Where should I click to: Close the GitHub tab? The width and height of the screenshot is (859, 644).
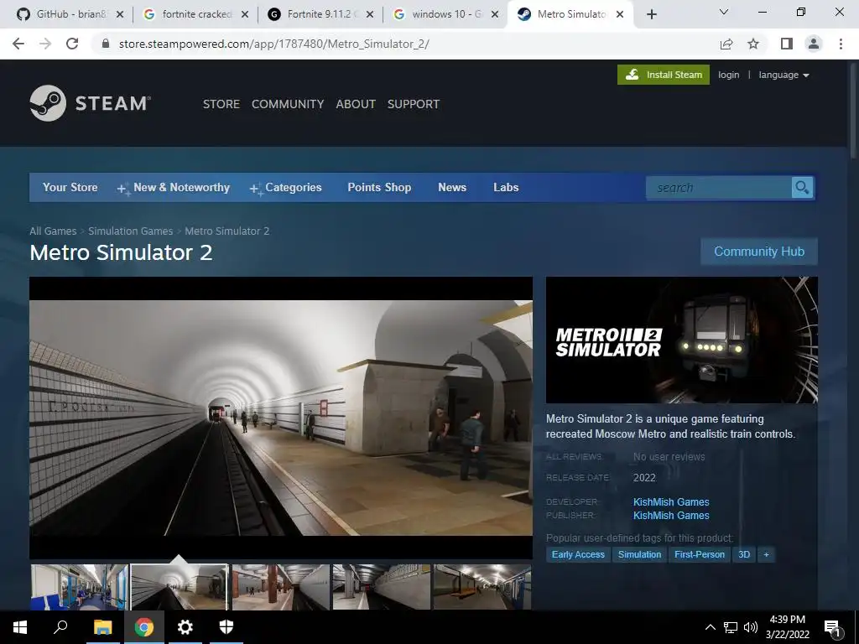point(120,14)
